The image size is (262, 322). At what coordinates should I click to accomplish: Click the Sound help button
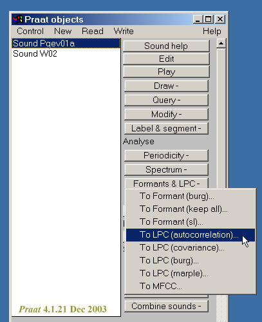pyautogui.click(x=166, y=46)
